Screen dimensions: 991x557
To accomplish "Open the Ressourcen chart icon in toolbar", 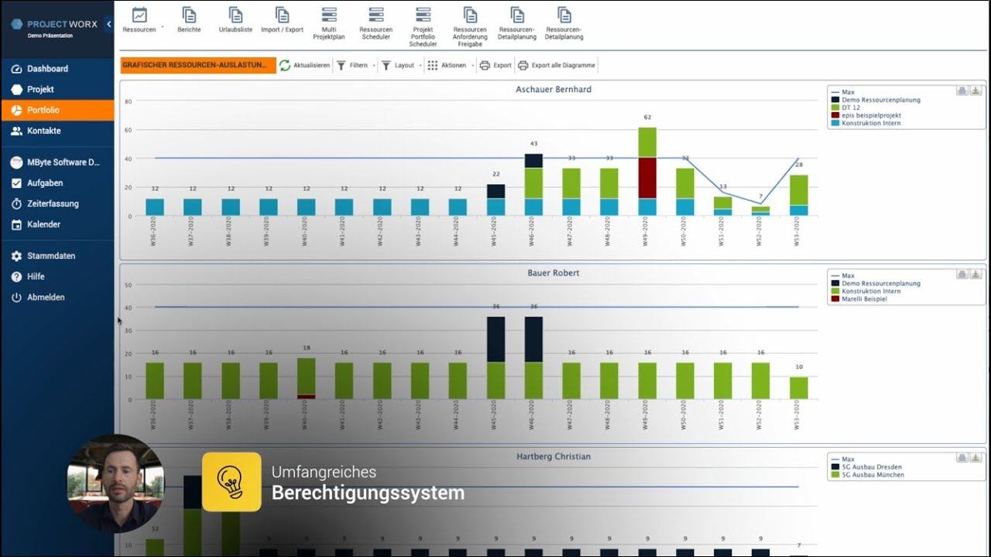I will point(139,15).
